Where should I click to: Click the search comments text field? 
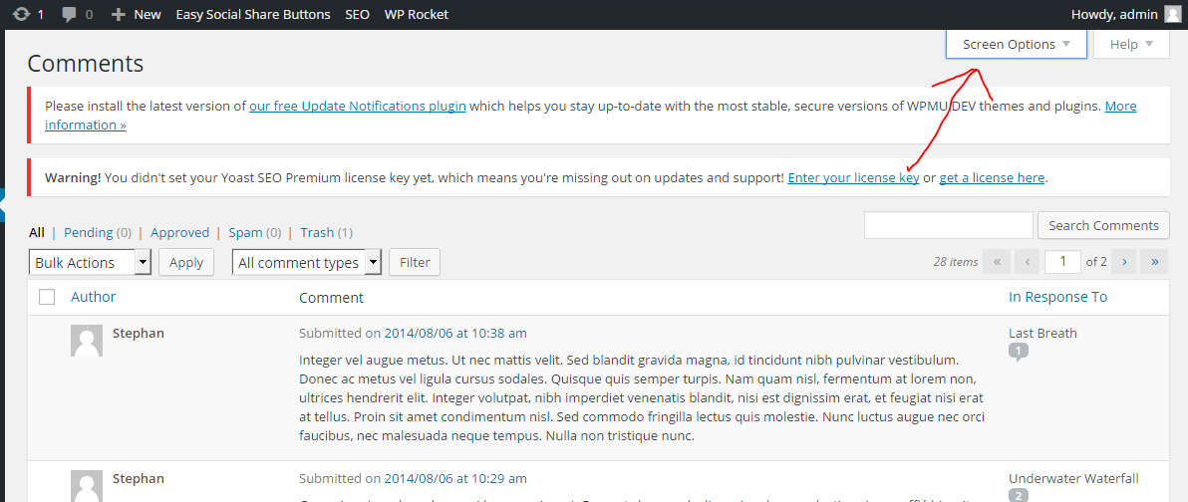(x=948, y=225)
